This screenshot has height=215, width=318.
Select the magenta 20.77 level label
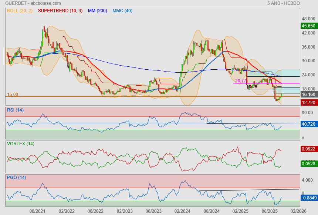coord(240,80)
